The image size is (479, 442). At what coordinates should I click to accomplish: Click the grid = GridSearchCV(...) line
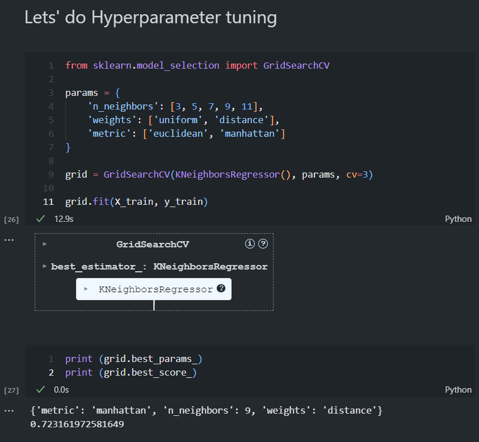tap(219, 174)
